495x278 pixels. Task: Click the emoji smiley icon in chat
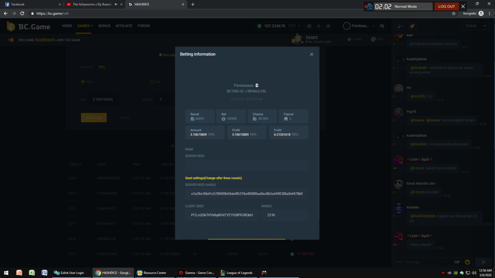point(467,262)
